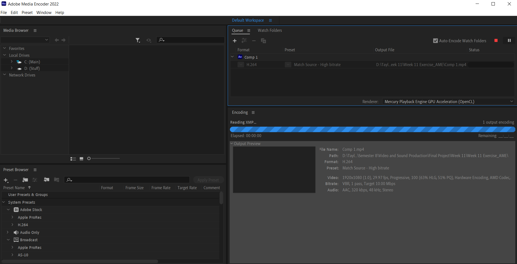Click the encoding progress bar
517x264 pixels.
click(373, 129)
